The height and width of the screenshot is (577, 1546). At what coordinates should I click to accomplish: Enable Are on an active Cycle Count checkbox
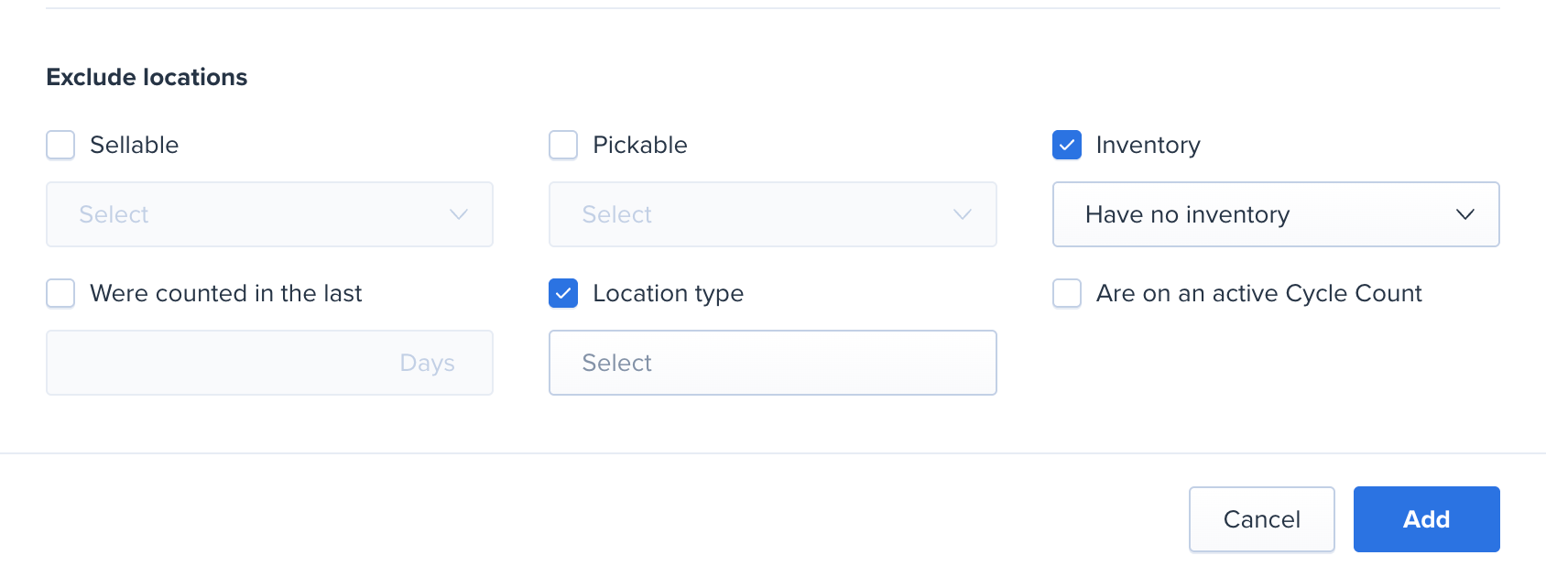[1067, 293]
